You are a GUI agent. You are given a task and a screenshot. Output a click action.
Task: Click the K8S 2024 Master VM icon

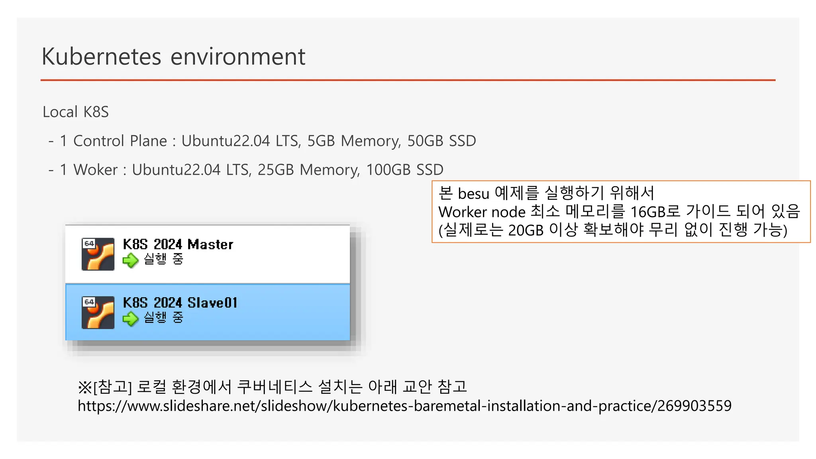coord(98,254)
